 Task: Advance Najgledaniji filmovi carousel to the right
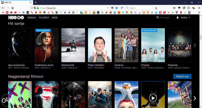195,98
